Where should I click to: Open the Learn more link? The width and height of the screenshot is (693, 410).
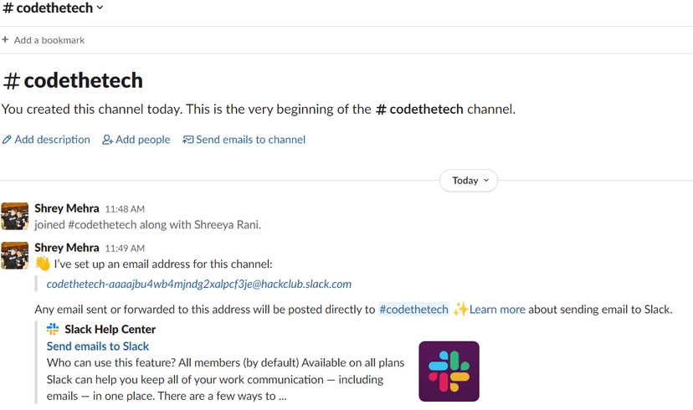497,310
